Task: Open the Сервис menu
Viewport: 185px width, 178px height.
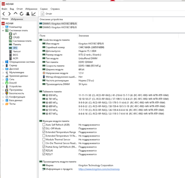Action: (x=44, y=9)
